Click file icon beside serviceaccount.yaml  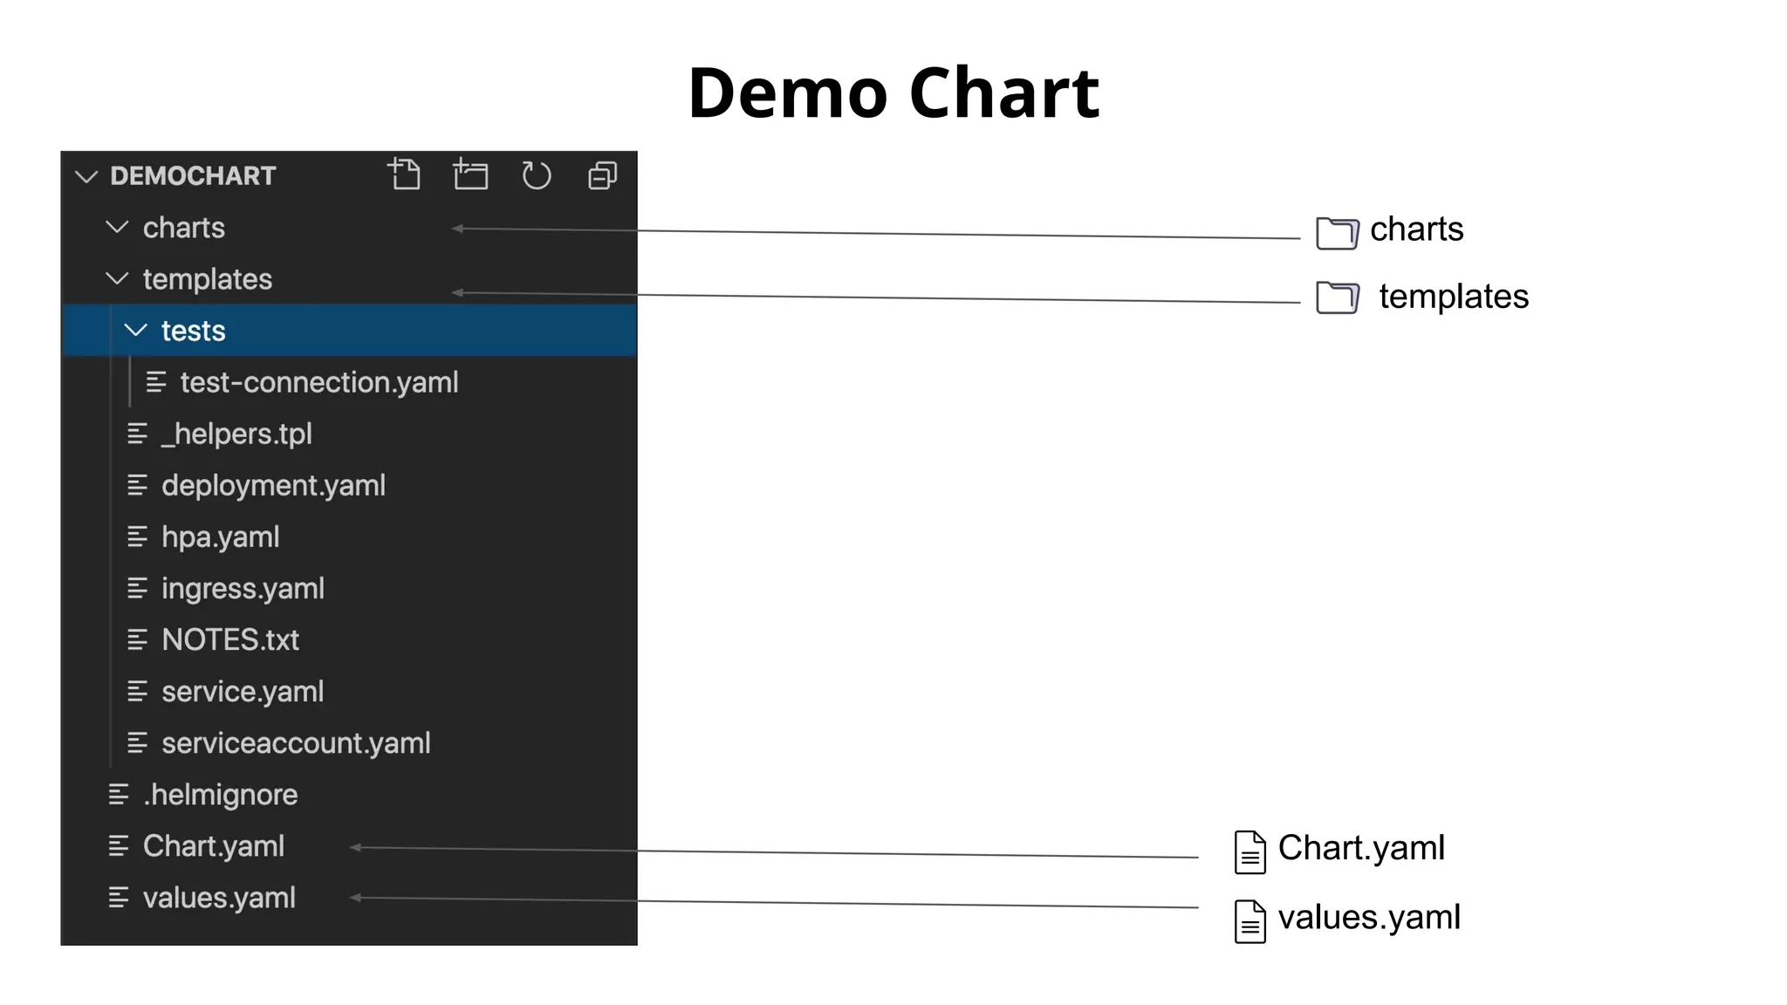tap(137, 742)
